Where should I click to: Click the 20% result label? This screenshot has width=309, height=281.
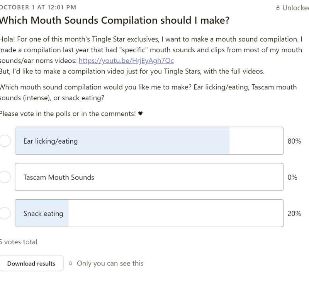click(x=294, y=214)
